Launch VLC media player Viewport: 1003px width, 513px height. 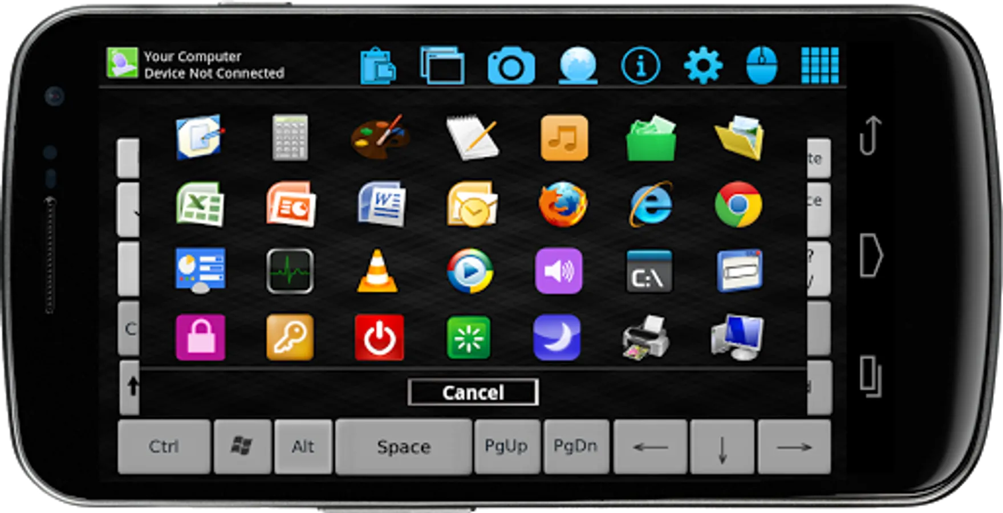pos(377,271)
